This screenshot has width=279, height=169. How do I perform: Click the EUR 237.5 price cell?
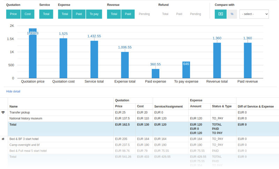(122, 145)
